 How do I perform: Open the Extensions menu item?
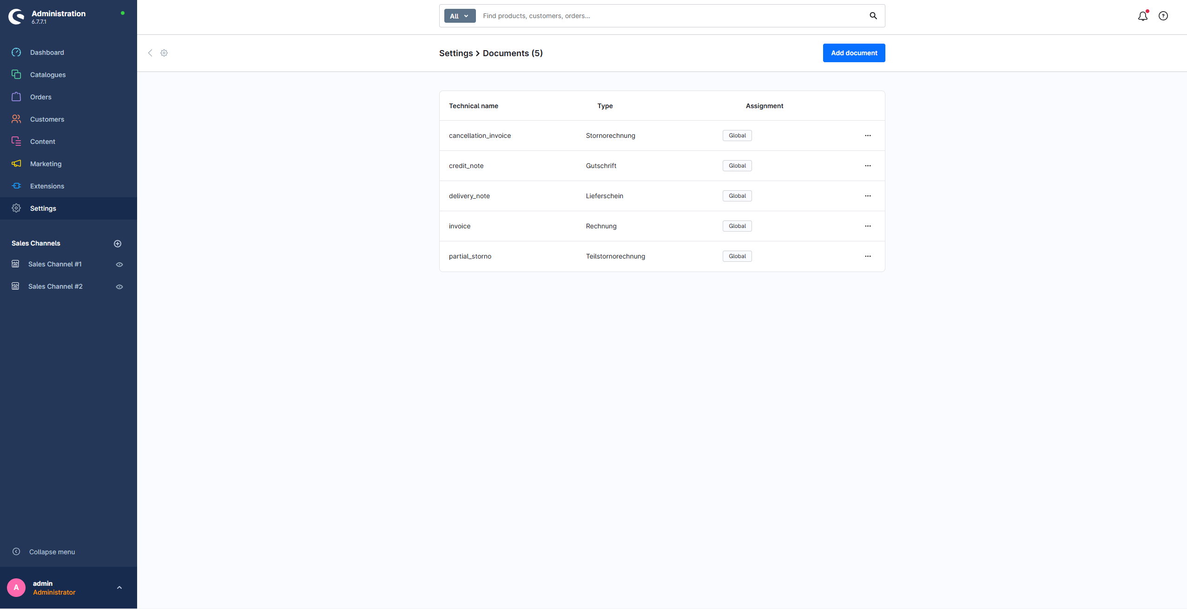coord(47,186)
